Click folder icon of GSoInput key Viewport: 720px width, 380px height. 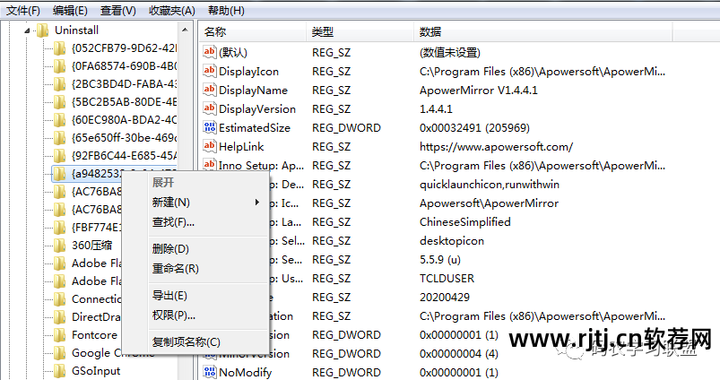coord(60,371)
